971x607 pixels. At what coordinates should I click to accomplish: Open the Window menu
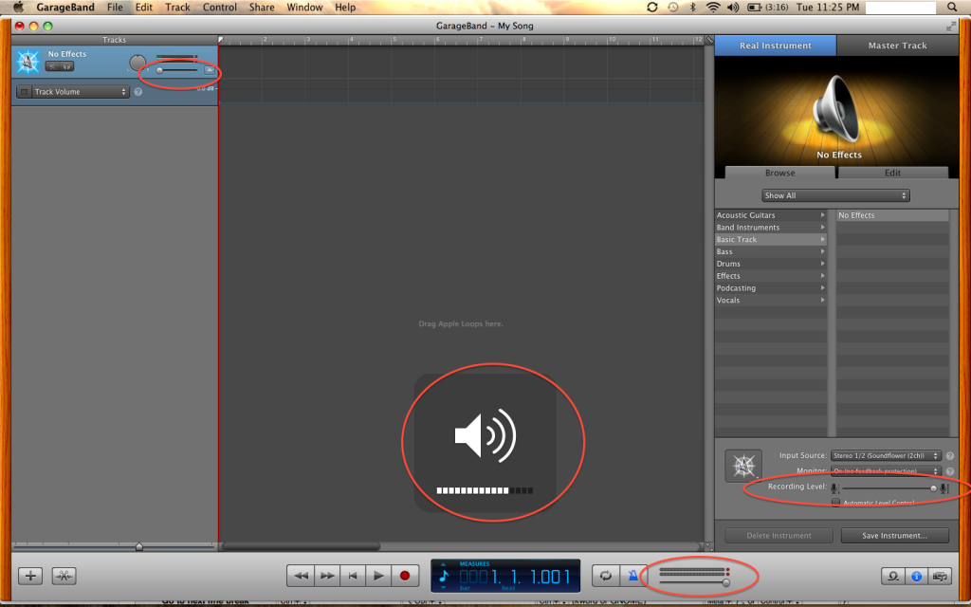pyautogui.click(x=304, y=8)
